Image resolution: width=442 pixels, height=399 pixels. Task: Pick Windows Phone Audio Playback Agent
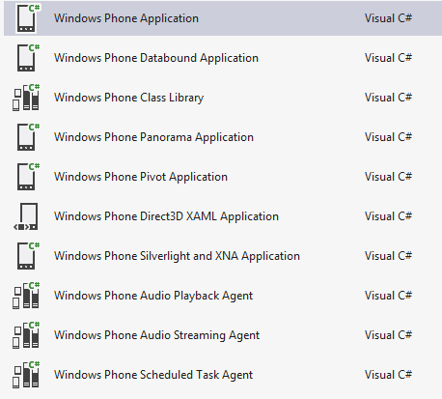[x=223, y=296]
